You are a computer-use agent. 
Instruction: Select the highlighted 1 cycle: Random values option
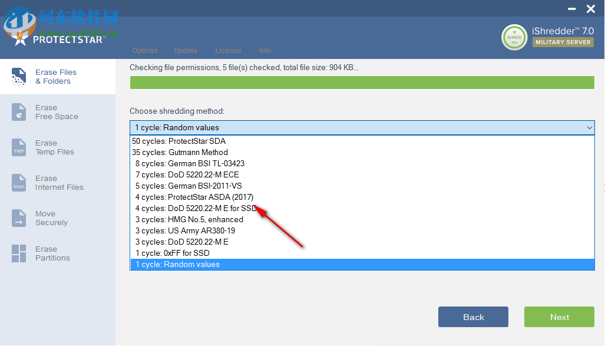tap(362, 264)
